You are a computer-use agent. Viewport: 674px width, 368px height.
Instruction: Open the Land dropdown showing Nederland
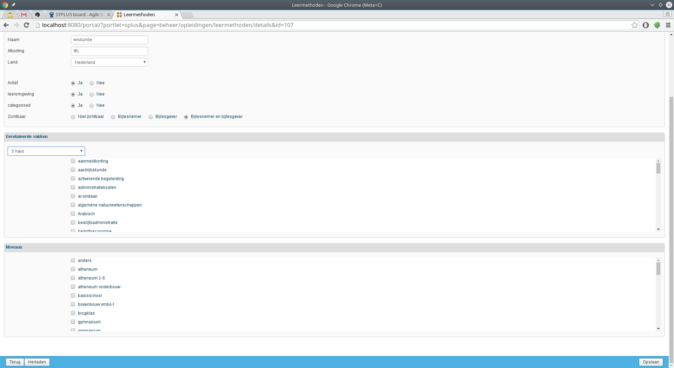(x=110, y=62)
